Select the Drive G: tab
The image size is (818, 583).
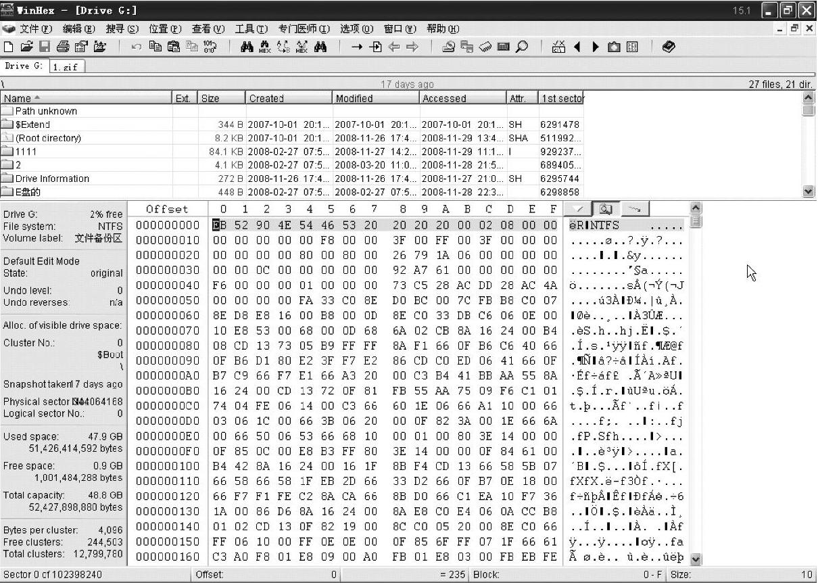(x=24, y=66)
